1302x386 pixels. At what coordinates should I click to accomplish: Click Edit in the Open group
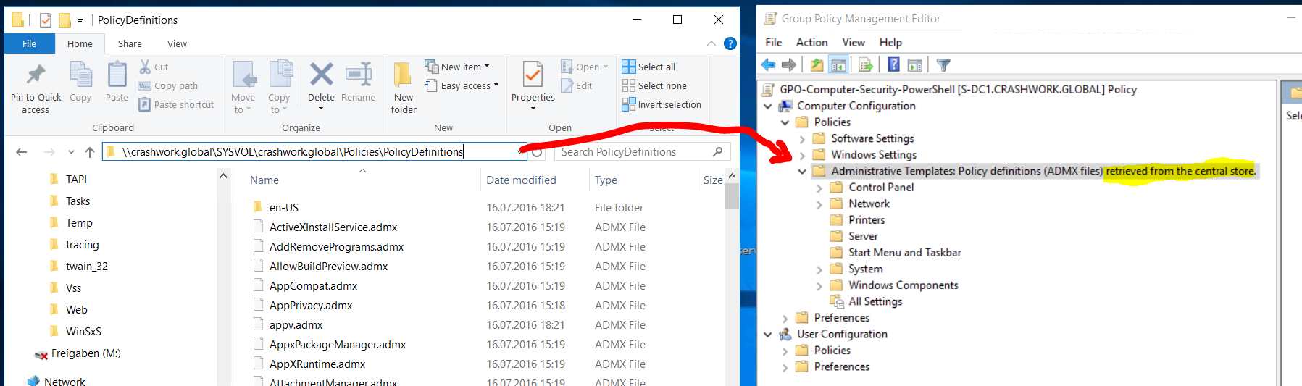pyautogui.click(x=577, y=85)
